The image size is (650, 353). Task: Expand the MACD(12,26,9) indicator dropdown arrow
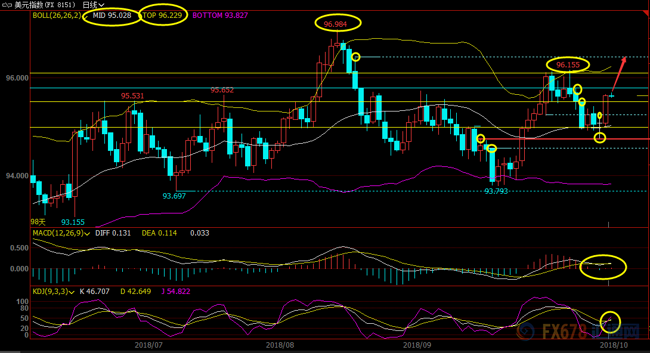tap(87, 234)
